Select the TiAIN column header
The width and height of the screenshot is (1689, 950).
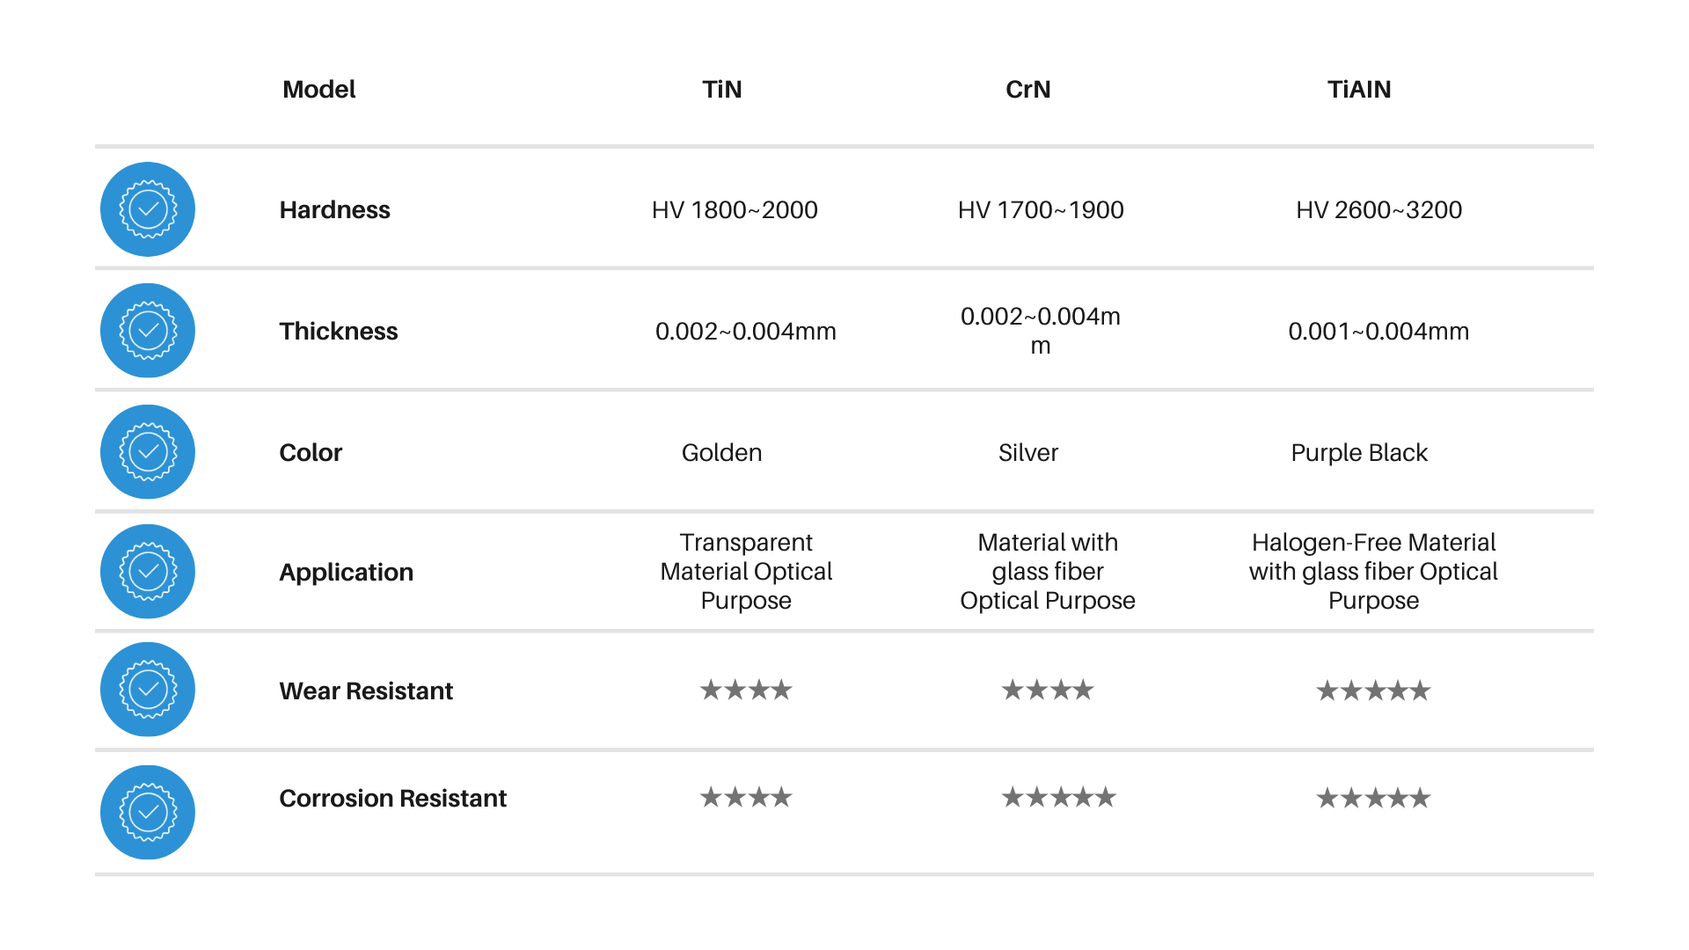tap(1359, 90)
